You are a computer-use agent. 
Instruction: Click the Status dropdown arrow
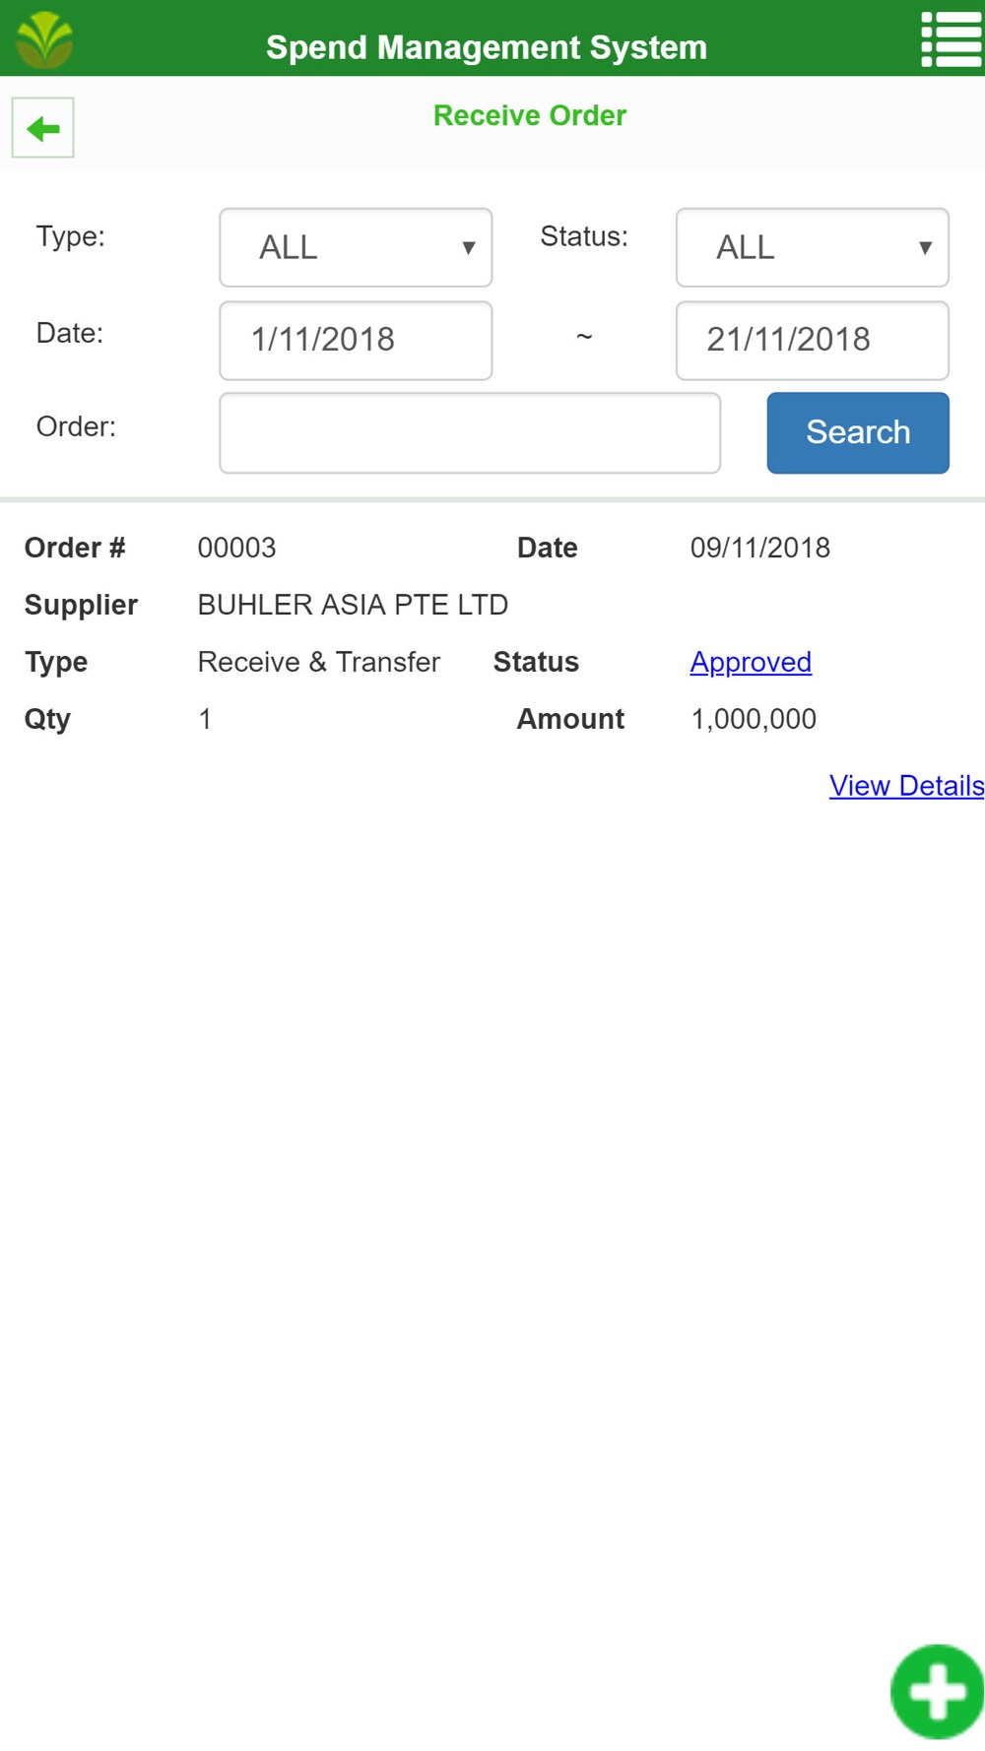[925, 248]
